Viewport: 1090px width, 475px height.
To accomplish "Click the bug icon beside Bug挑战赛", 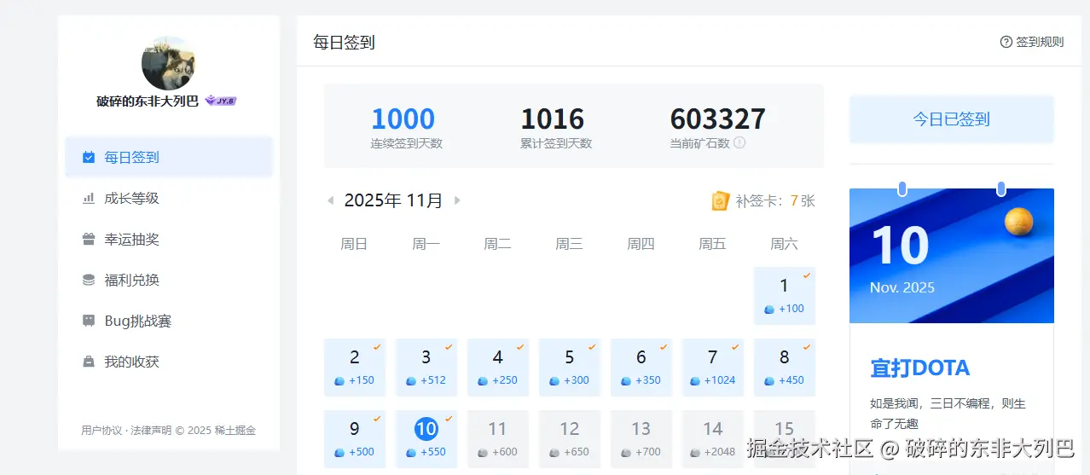I will tap(89, 321).
